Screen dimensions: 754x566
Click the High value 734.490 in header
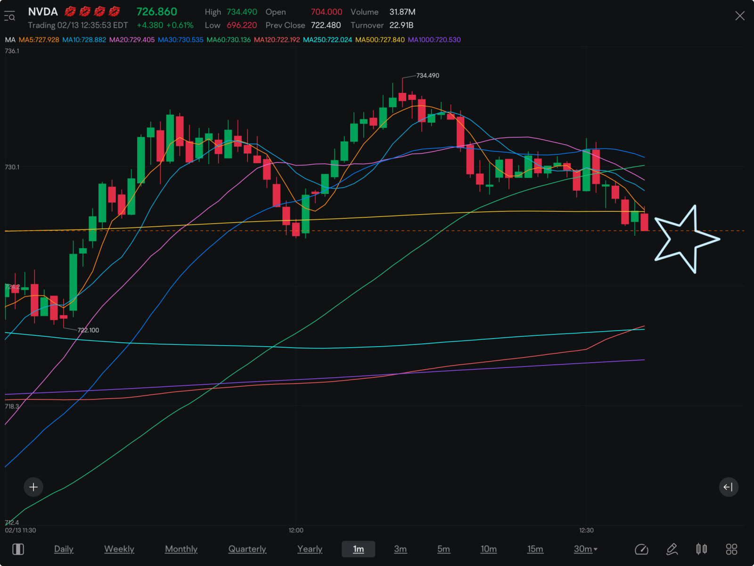(242, 12)
